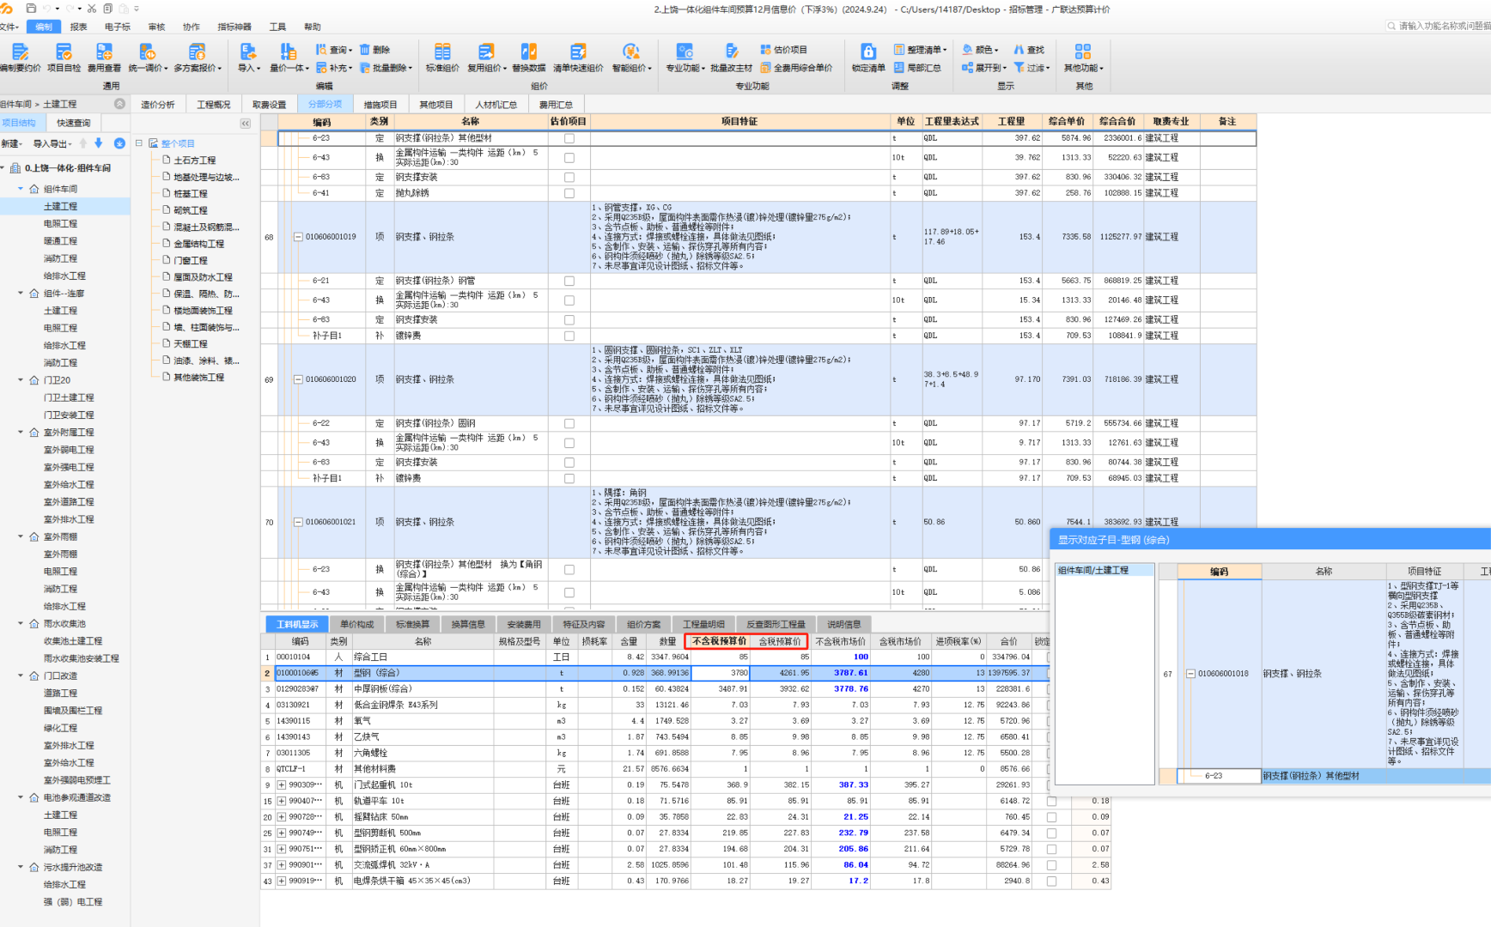
Task: Click the 专业功能 professional functions icon
Action: coord(685,52)
